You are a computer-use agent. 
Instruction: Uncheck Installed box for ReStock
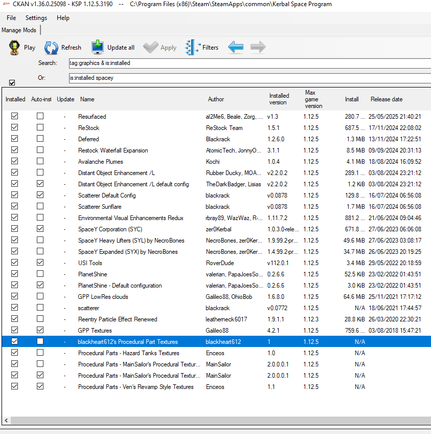point(15,127)
